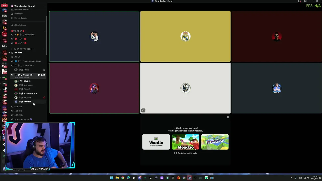This screenshot has width=322, height=181.
Task: Add a channel to YAHYASTREAM category
Action: click(x=44, y=49)
